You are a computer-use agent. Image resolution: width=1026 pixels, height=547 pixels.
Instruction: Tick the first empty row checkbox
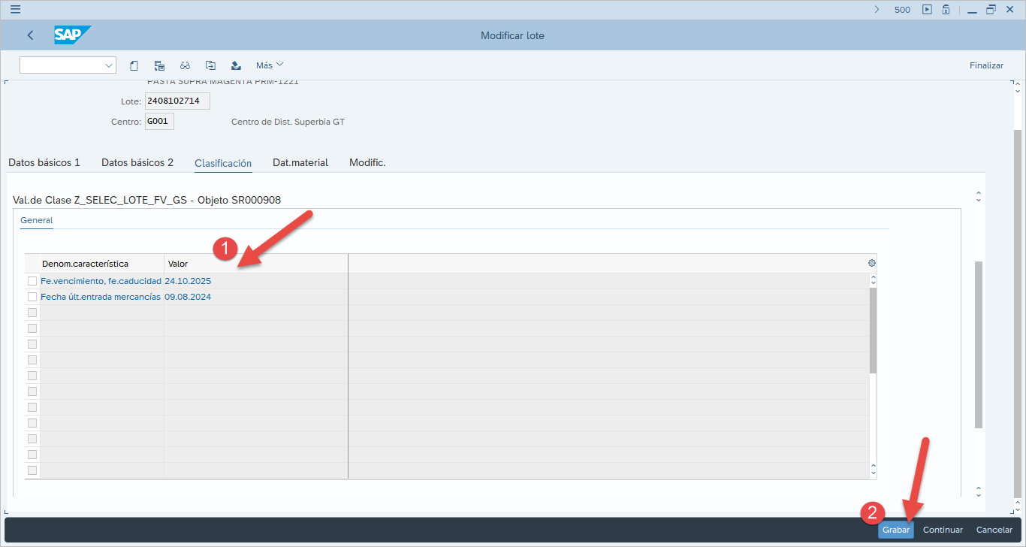pyautogui.click(x=32, y=313)
